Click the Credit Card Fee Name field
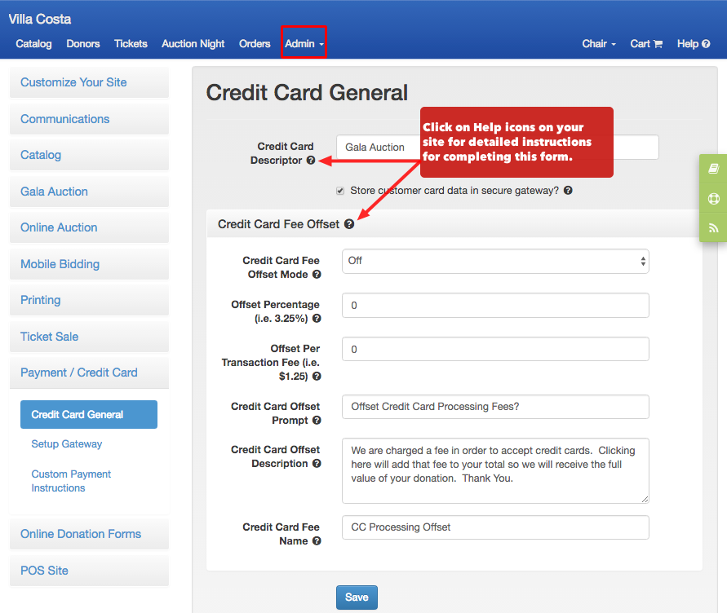727x613 pixels. pos(495,527)
